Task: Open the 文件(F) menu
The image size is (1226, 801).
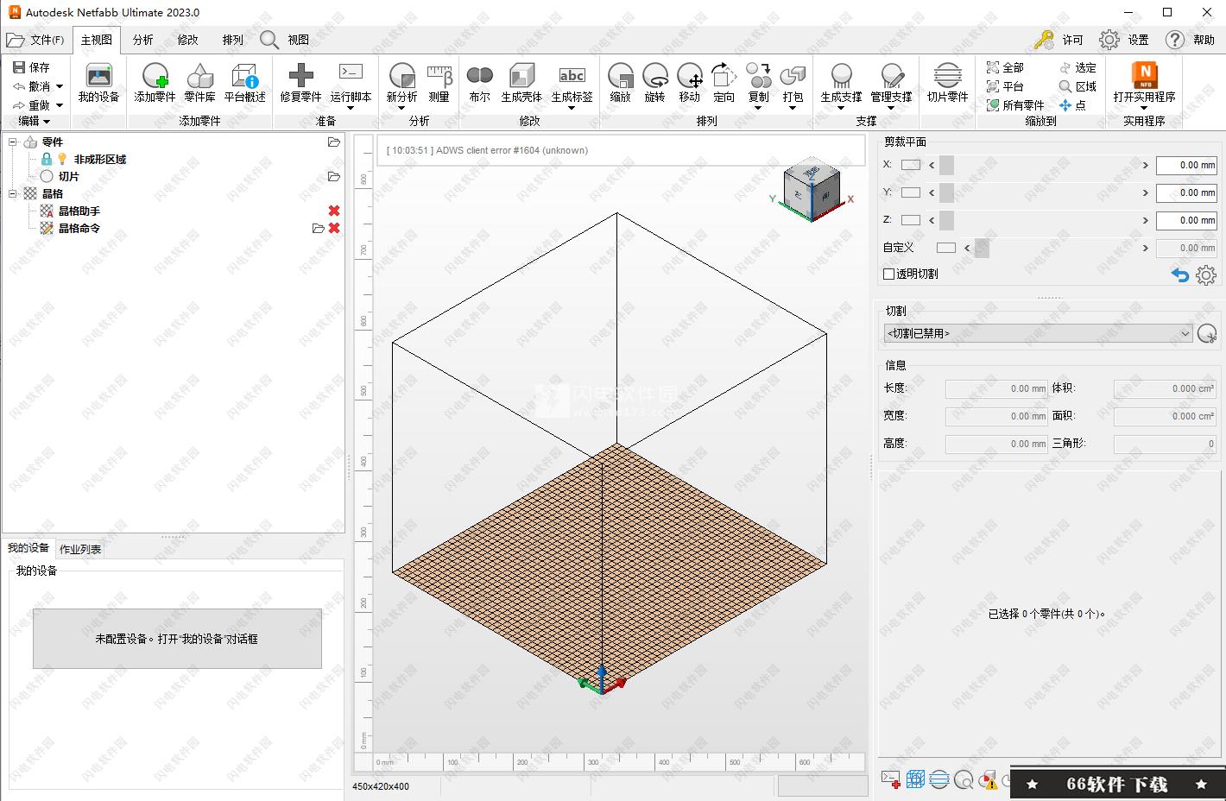Action: [x=35, y=40]
